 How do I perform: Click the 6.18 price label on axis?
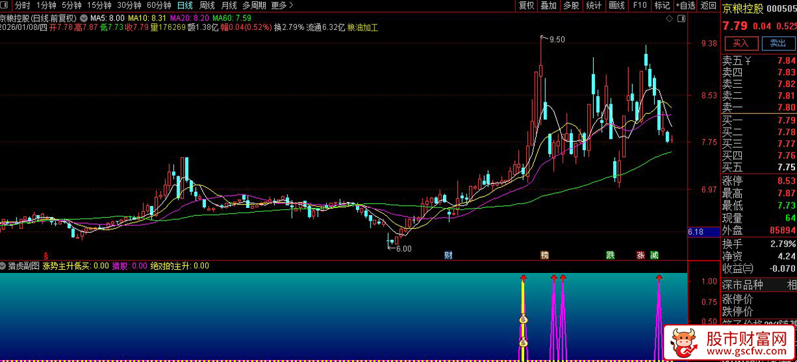pyautogui.click(x=696, y=232)
